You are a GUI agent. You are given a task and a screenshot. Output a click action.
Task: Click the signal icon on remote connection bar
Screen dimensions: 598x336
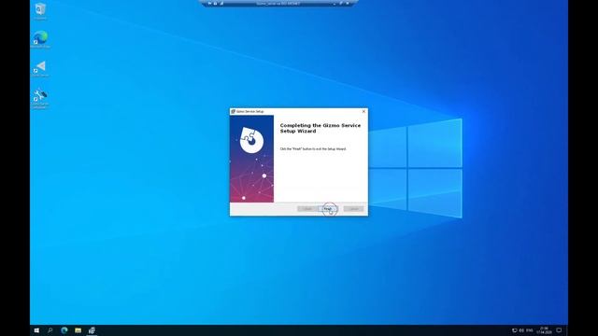coord(221,4)
